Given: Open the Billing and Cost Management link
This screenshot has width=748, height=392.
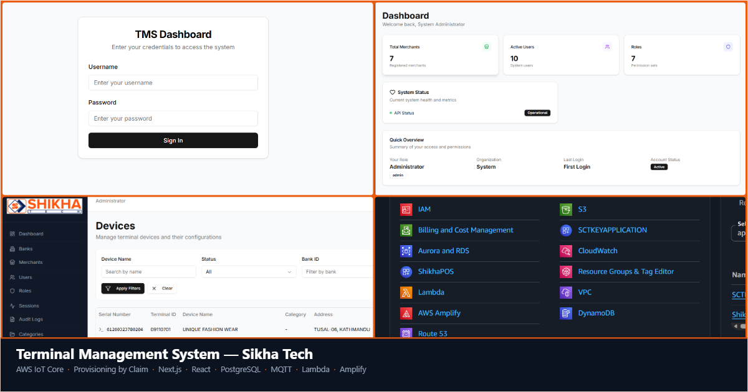Looking at the screenshot, I should pyautogui.click(x=466, y=230).
